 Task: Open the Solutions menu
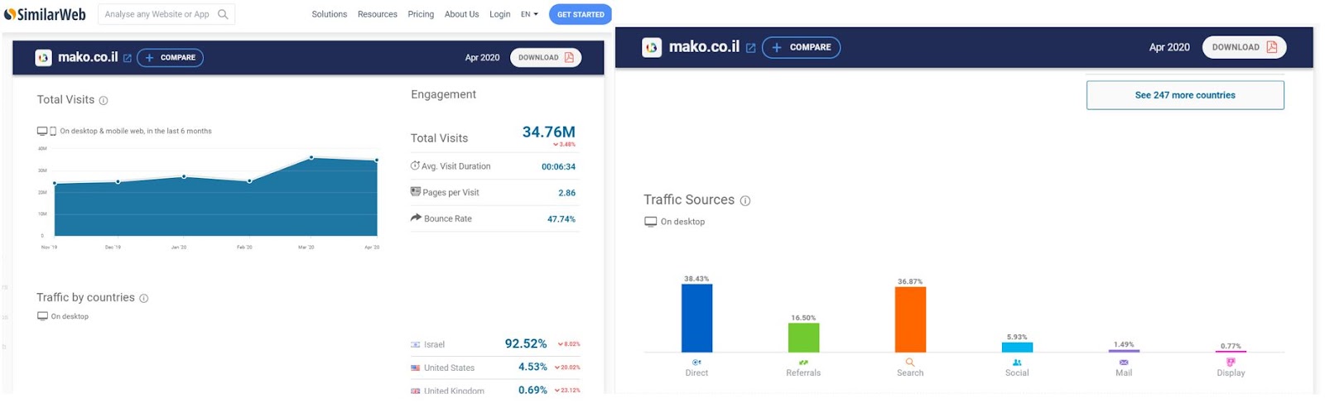(329, 14)
